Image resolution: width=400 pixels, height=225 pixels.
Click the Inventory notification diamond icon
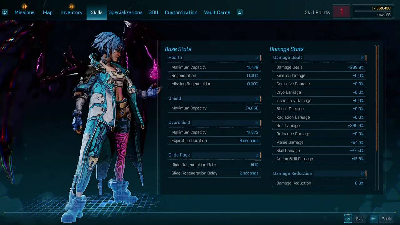[x=72, y=6]
